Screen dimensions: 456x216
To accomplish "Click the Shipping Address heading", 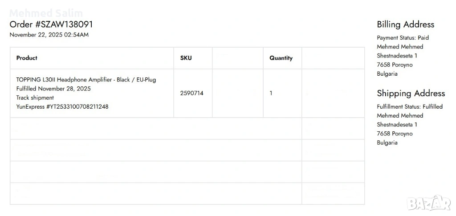I will click(411, 93).
